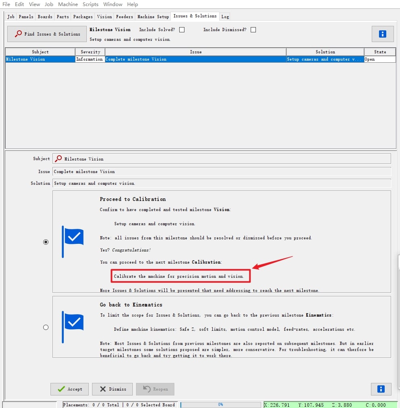Screen dimensions: 400x408
Task: Sort by the State column header
Action: click(x=380, y=52)
